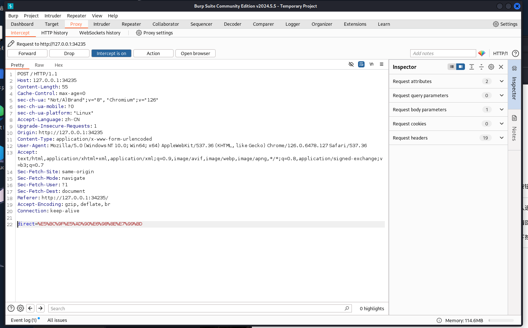The width and height of the screenshot is (528, 328).
Task: Open the Dashboard tab
Action: point(22,24)
